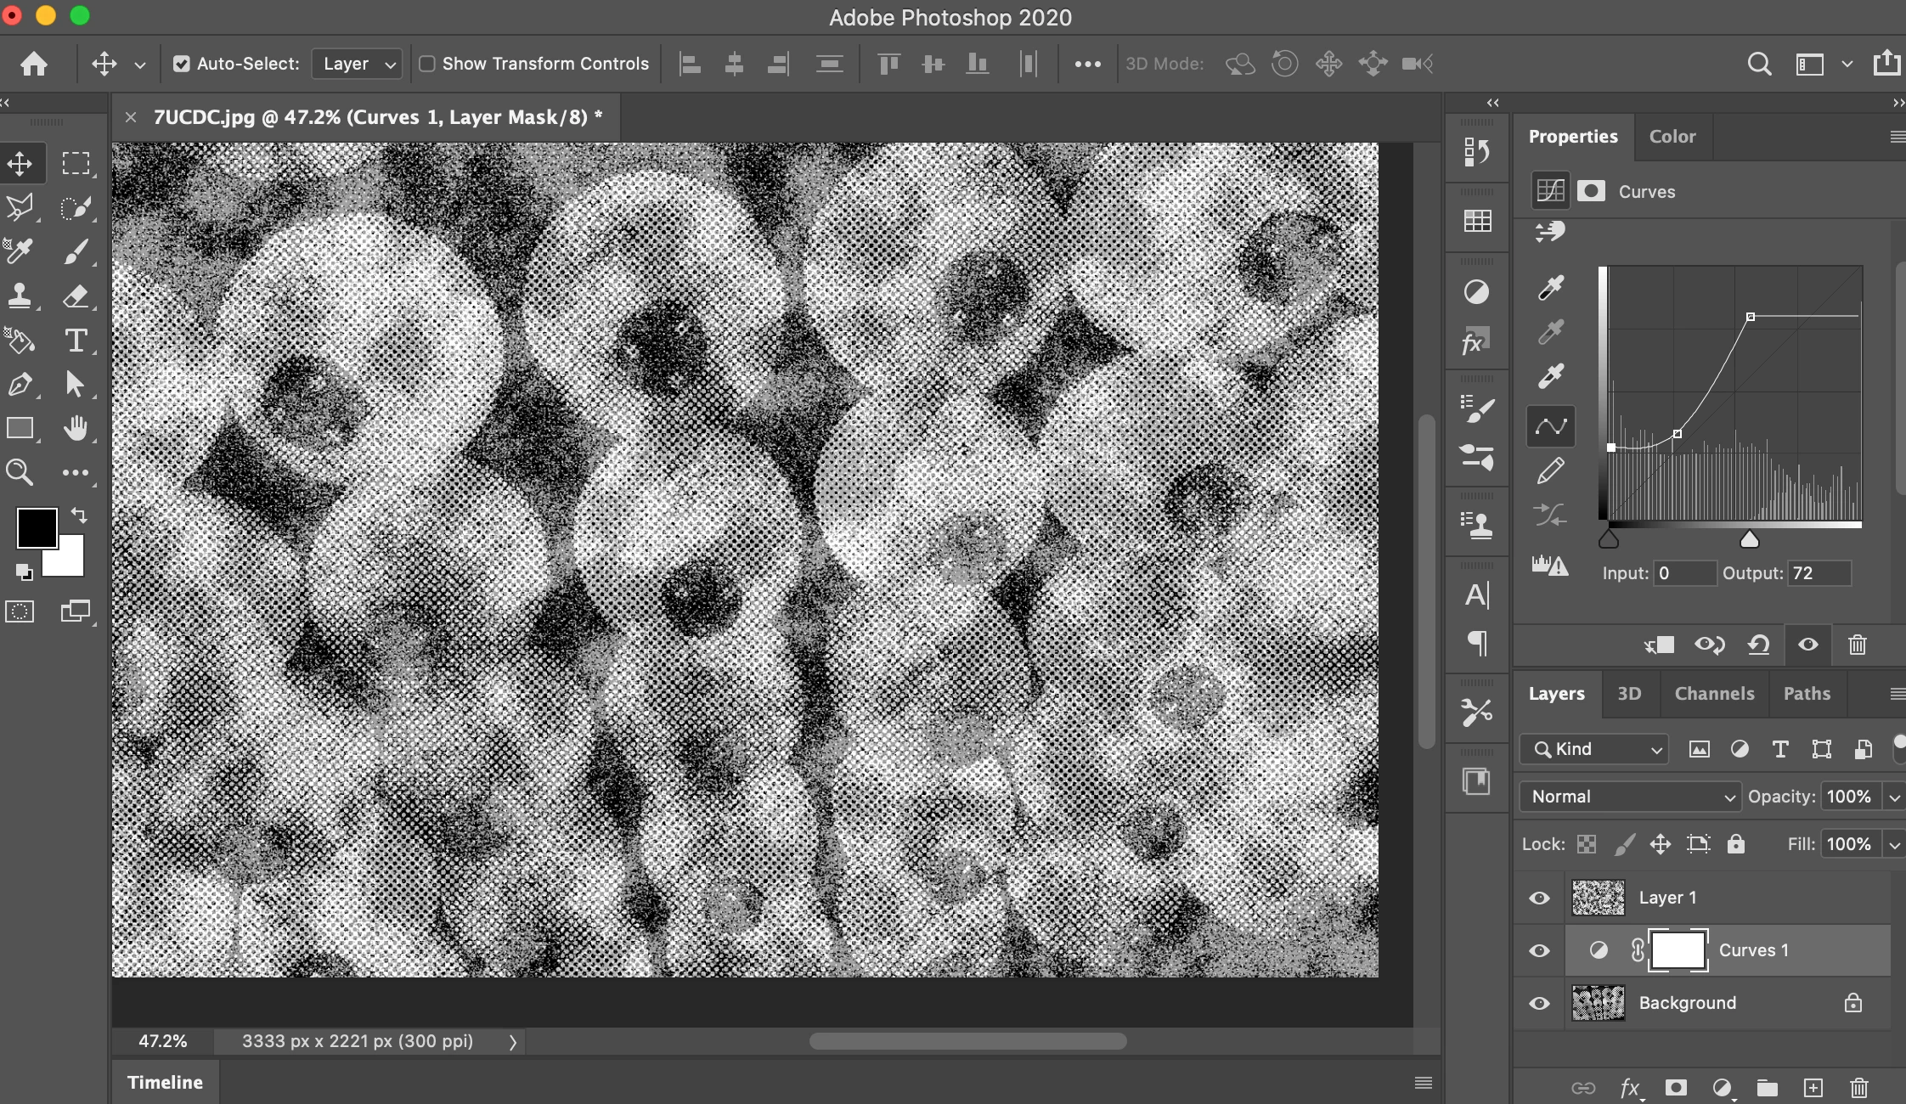
Task: Hide the Layer 1 layer
Action: (1539, 898)
